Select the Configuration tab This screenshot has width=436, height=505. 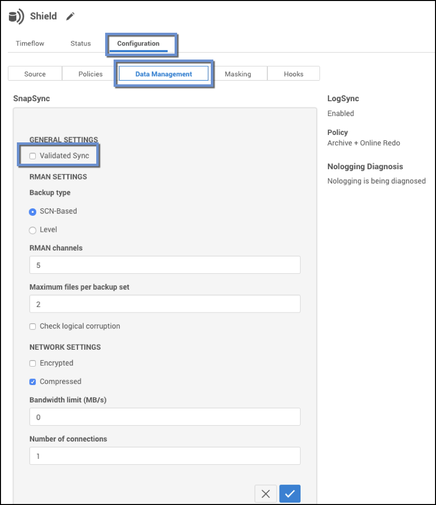coord(138,43)
